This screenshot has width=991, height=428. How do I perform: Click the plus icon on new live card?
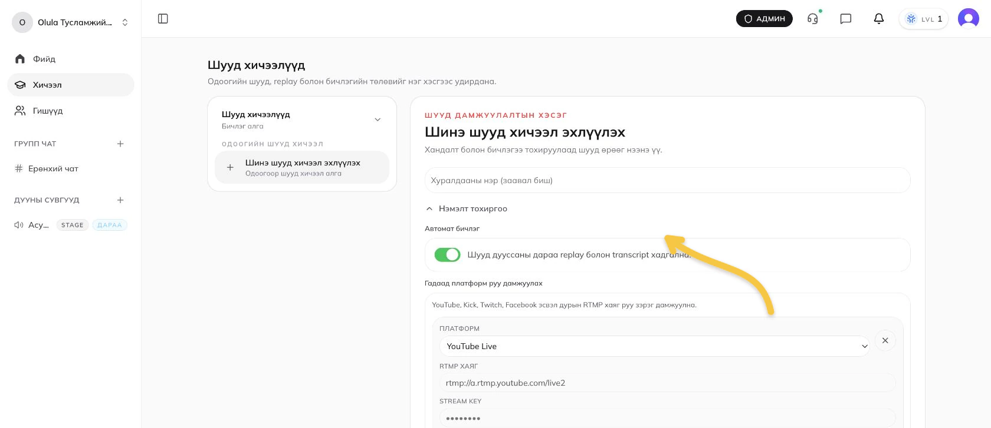tap(231, 167)
